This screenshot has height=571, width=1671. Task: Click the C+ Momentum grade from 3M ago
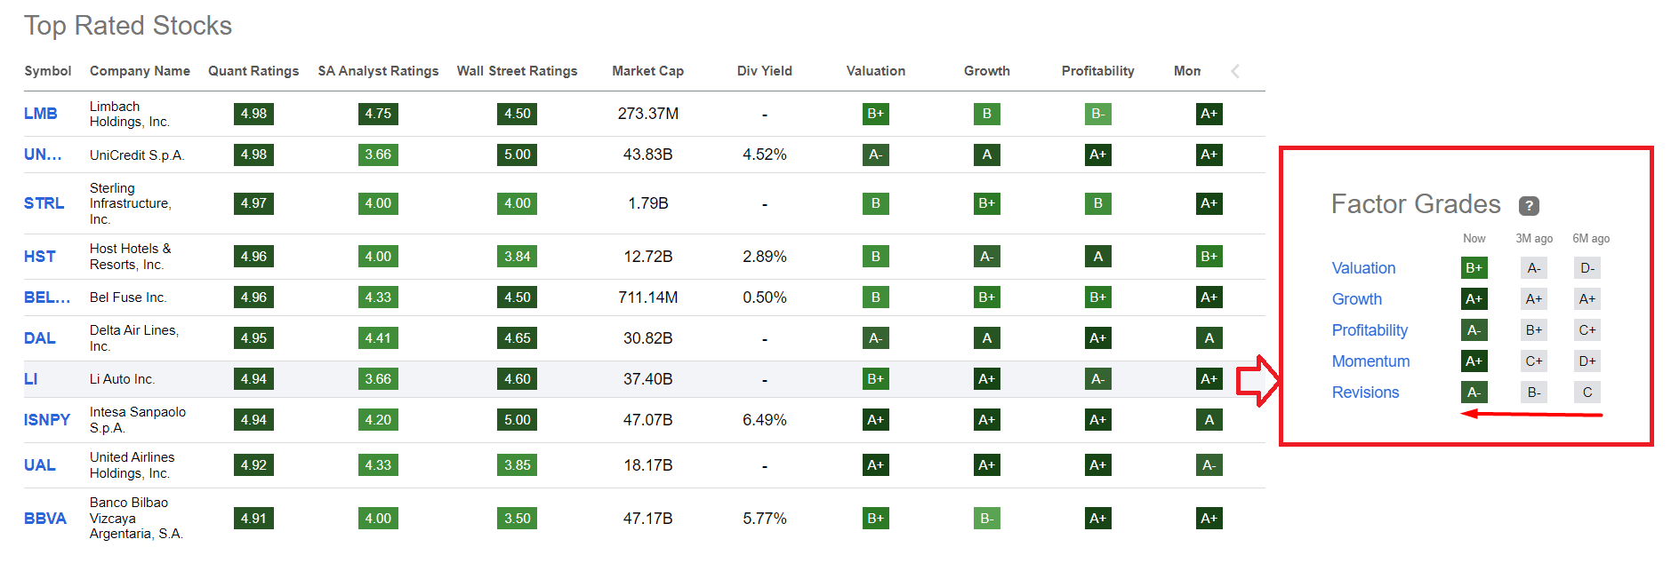tap(1534, 361)
